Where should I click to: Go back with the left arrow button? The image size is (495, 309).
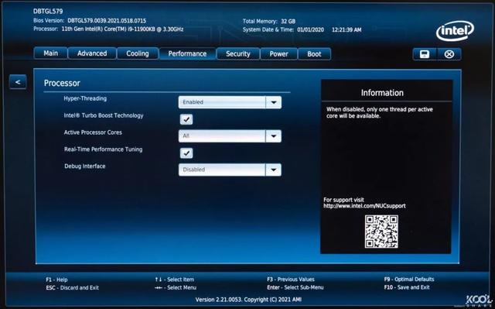click(18, 82)
